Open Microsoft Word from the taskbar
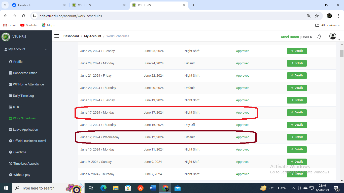 point(153,188)
